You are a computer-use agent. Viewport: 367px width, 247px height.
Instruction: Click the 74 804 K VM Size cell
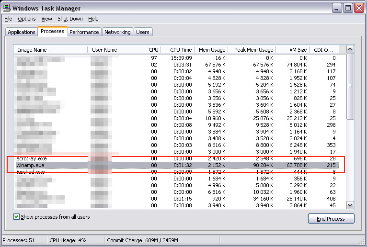(x=297, y=65)
